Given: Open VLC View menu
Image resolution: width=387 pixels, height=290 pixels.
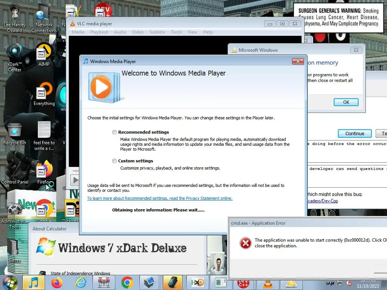Looking at the screenshot, I should coord(192,32).
